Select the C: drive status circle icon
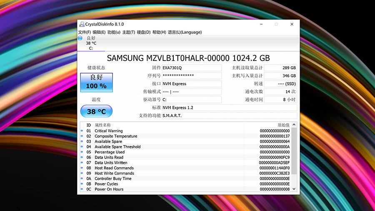 coord(80,38)
